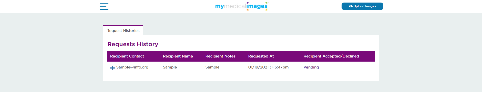Viewport: 482px width, 92px height.
Task: Click the Recipient Contact column header
Action: coord(127,56)
